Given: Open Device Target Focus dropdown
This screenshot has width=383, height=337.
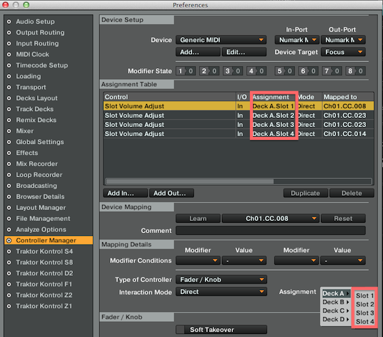Looking at the screenshot, I should point(343,52).
